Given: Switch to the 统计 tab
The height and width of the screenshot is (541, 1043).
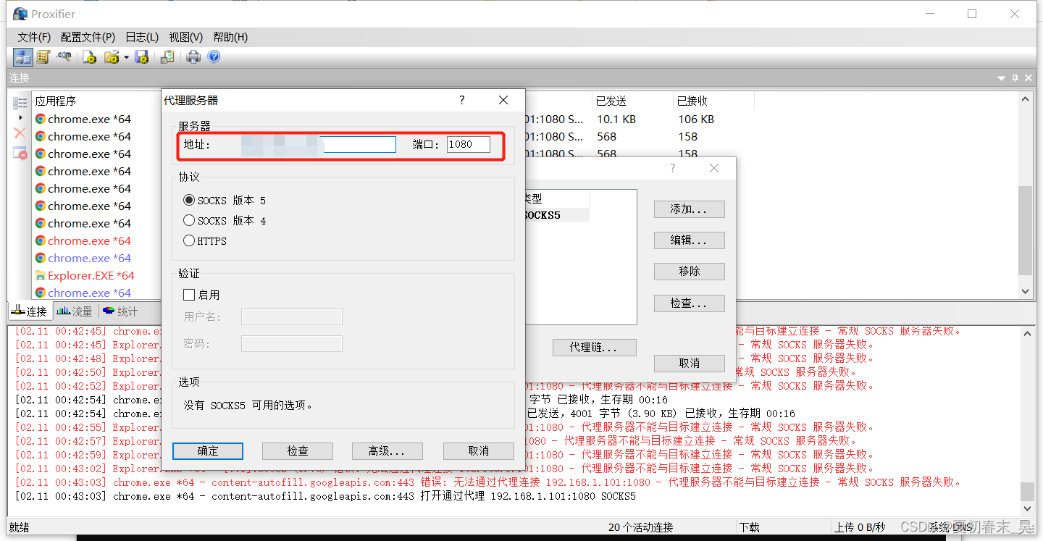Looking at the screenshot, I should point(120,311).
